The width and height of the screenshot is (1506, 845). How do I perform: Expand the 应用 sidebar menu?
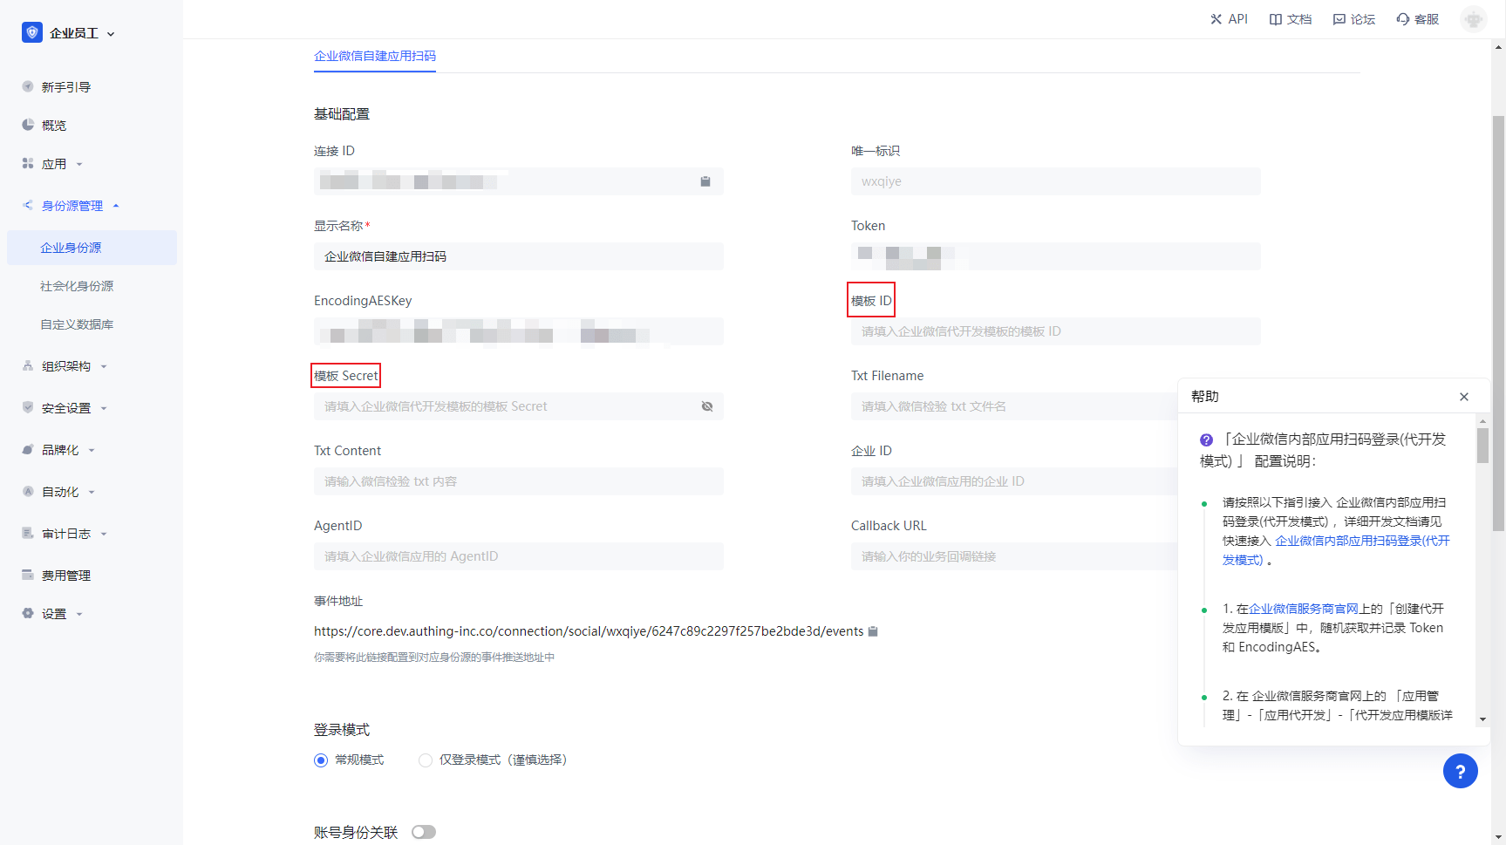pos(54,164)
